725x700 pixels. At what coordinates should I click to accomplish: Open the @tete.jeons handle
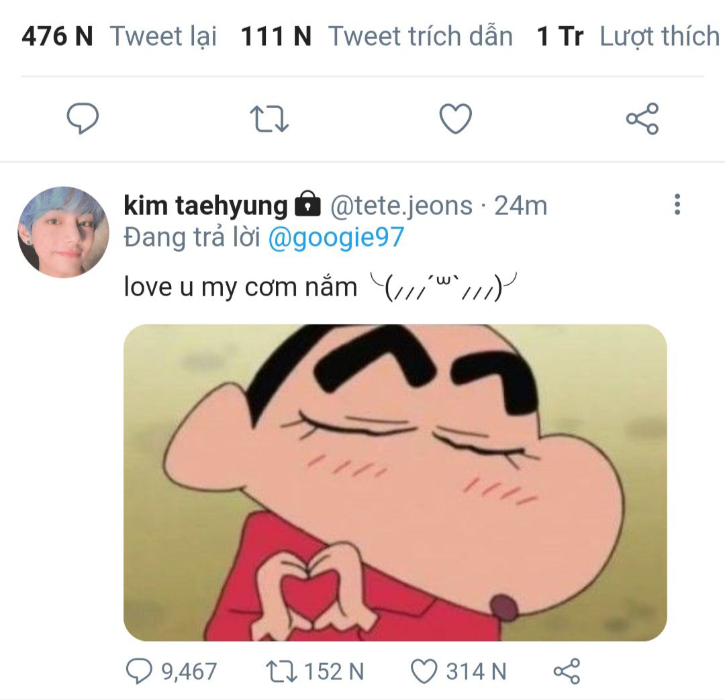coord(401,206)
